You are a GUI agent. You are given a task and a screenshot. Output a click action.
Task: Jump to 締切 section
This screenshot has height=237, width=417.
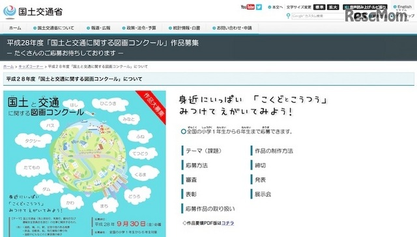click(x=260, y=166)
